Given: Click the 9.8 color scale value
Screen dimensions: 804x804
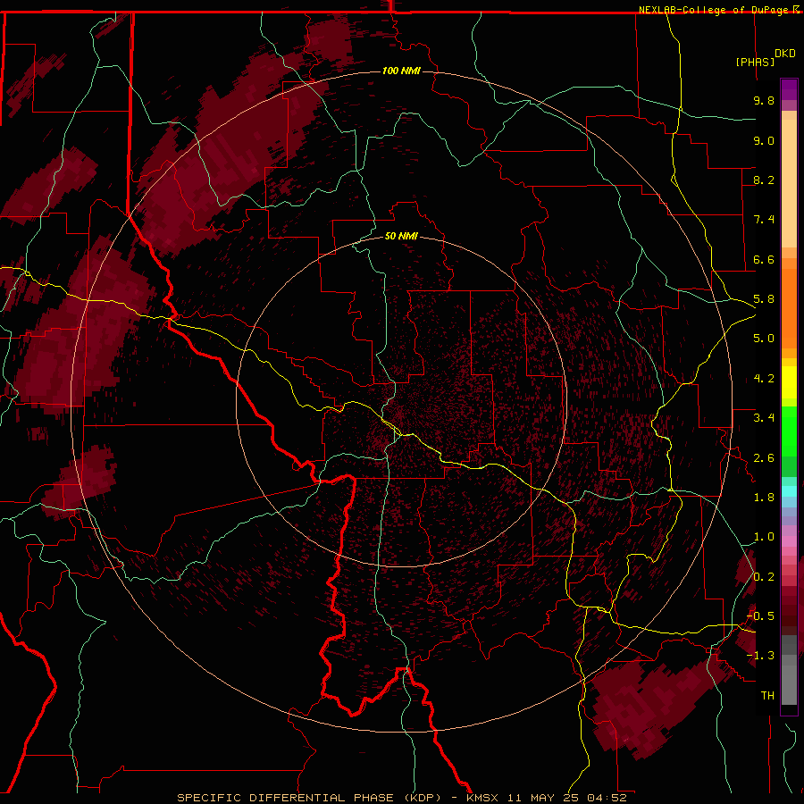Looking at the screenshot, I should [x=764, y=100].
